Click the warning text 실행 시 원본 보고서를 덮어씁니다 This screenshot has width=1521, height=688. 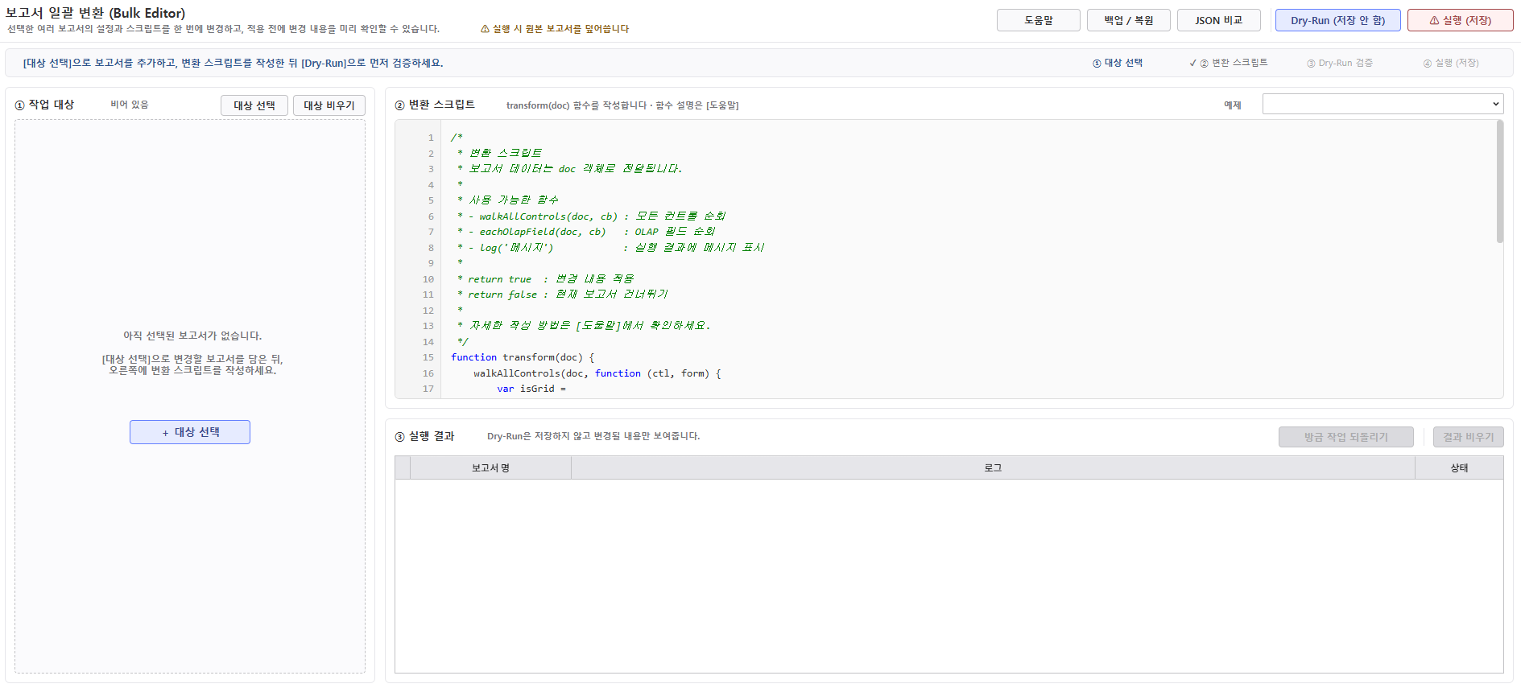click(x=555, y=29)
